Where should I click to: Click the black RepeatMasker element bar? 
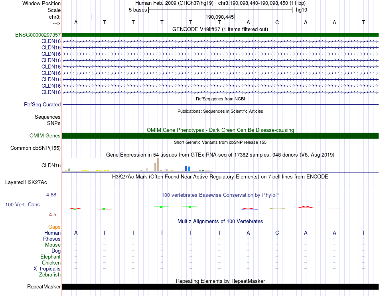click(220, 286)
